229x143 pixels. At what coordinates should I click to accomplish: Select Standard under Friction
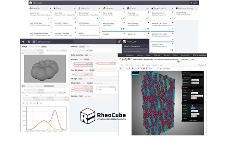(x=86, y=59)
